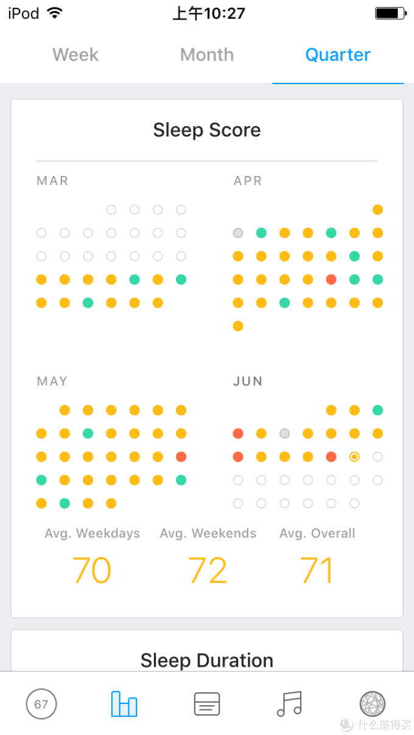Tap the Avg. Overall score 71

click(x=317, y=571)
